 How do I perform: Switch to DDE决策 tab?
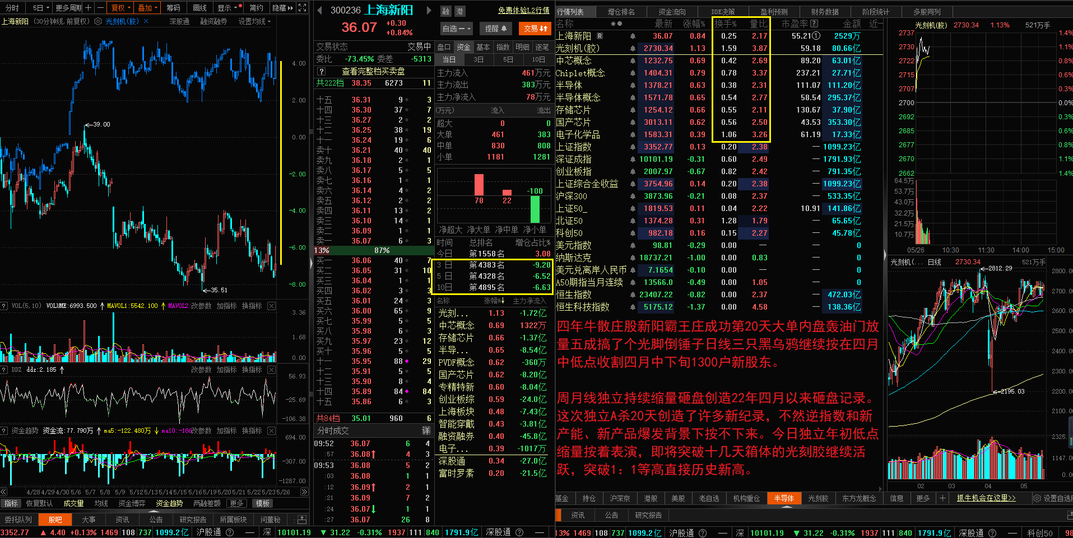point(723,11)
